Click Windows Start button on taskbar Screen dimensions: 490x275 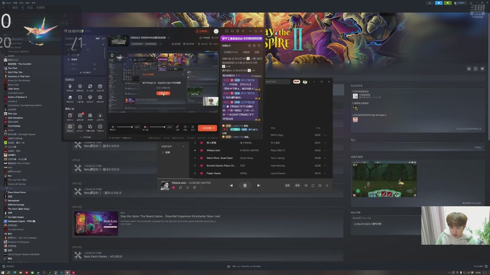[3, 273]
